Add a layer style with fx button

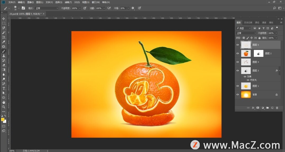[253, 108]
